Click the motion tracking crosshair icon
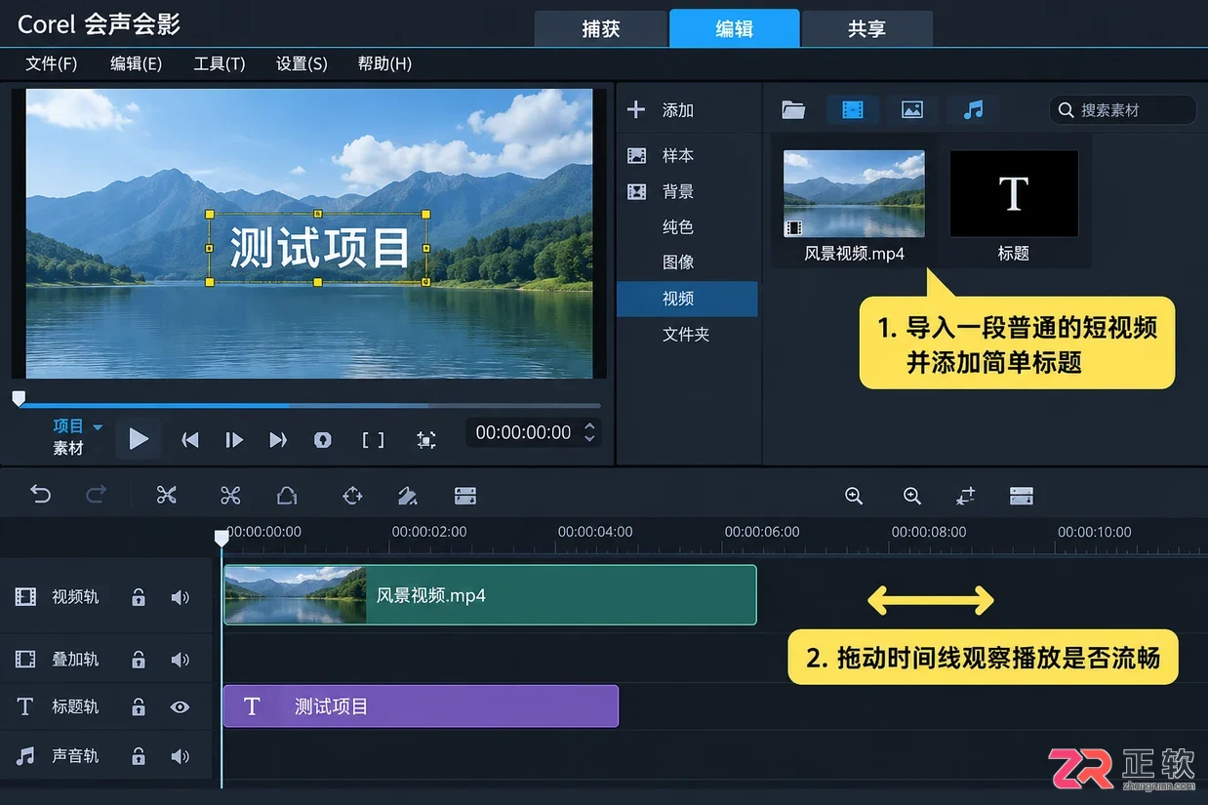This screenshot has height=805, width=1208. (x=352, y=496)
